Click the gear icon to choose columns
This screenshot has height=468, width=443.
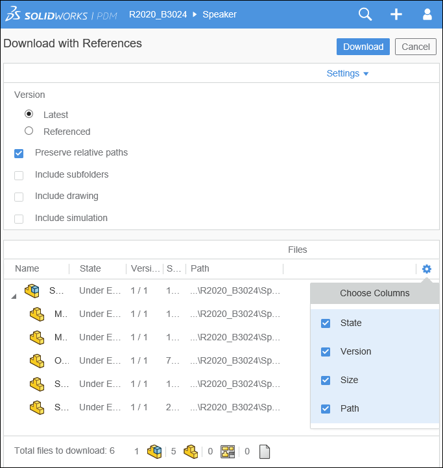point(426,269)
